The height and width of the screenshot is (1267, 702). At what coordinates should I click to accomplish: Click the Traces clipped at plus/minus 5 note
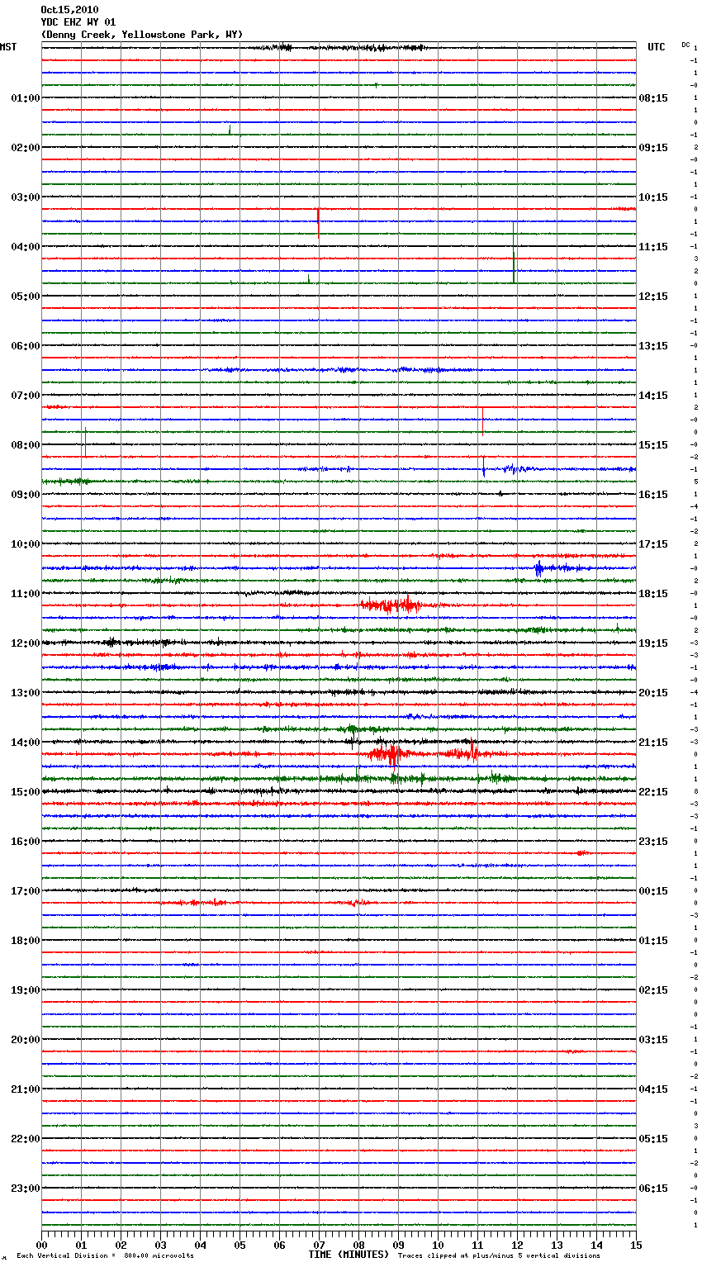499,1256
